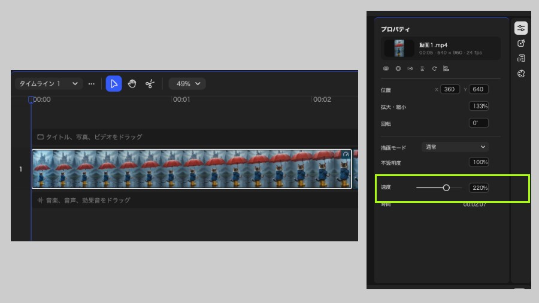539x303 pixels.
Task: Select the cat video clip on timeline
Action: coord(192,169)
